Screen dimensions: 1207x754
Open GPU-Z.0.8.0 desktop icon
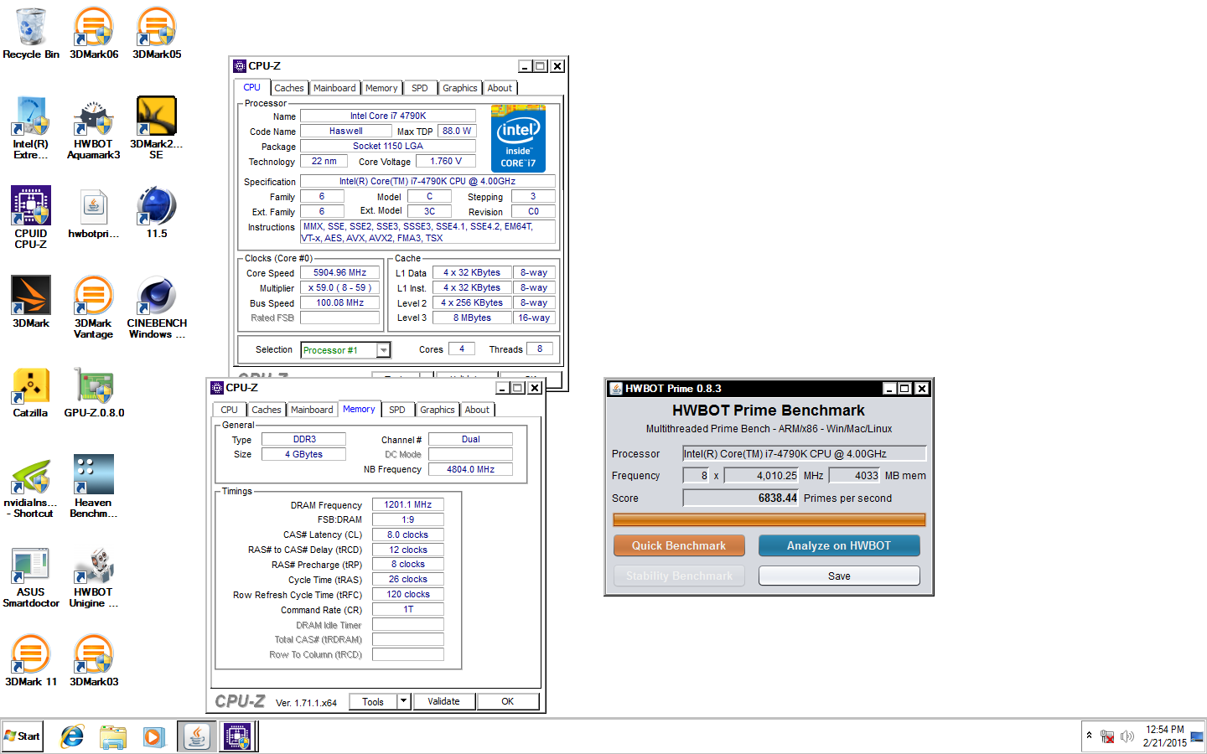click(x=94, y=393)
